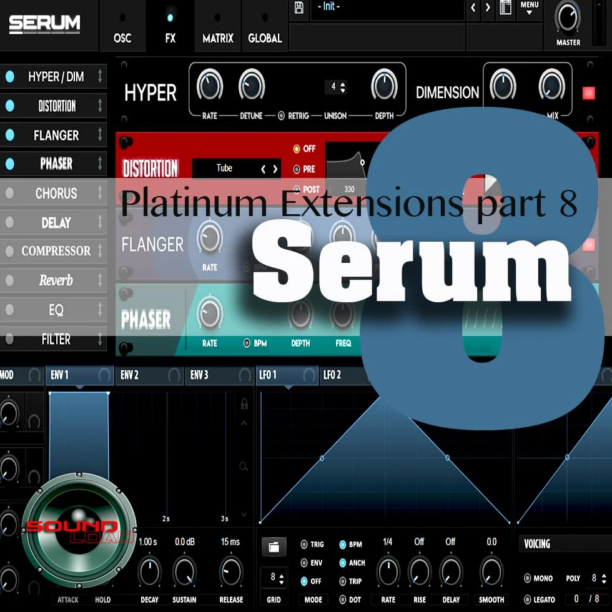Set distortion filter to PRE
The height and width of the screenshot is (612, 612).
coord(297,169)
